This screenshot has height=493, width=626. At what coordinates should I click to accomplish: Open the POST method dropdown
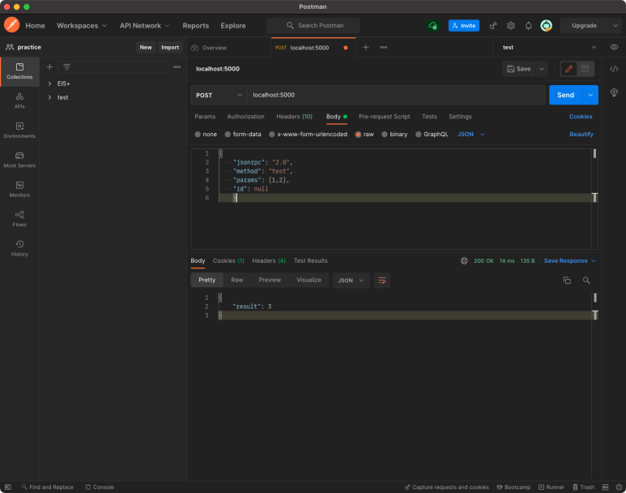[219, 95]
